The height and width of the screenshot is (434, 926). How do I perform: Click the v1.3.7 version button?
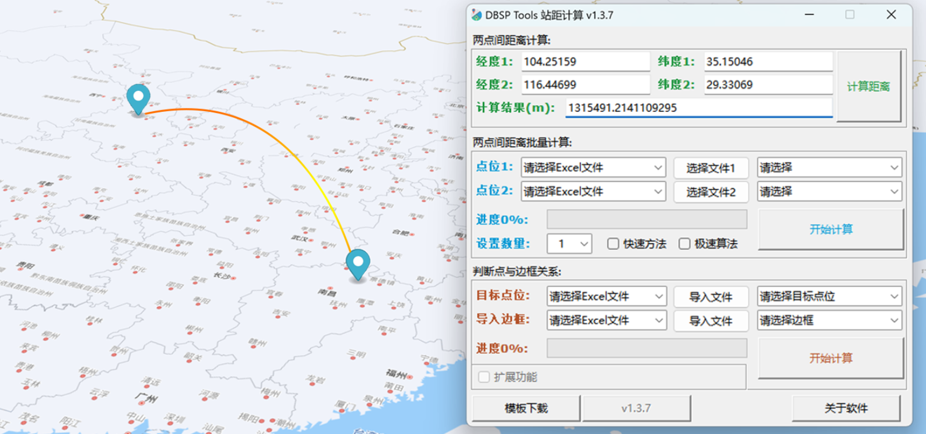(636, 408)
